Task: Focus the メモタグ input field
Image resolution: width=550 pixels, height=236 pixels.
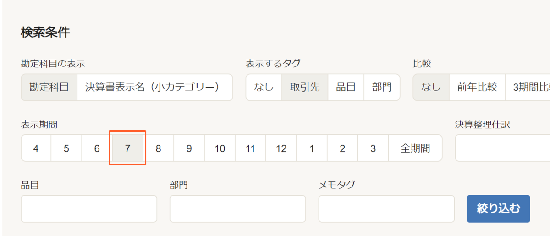Action: coord(386,209)
